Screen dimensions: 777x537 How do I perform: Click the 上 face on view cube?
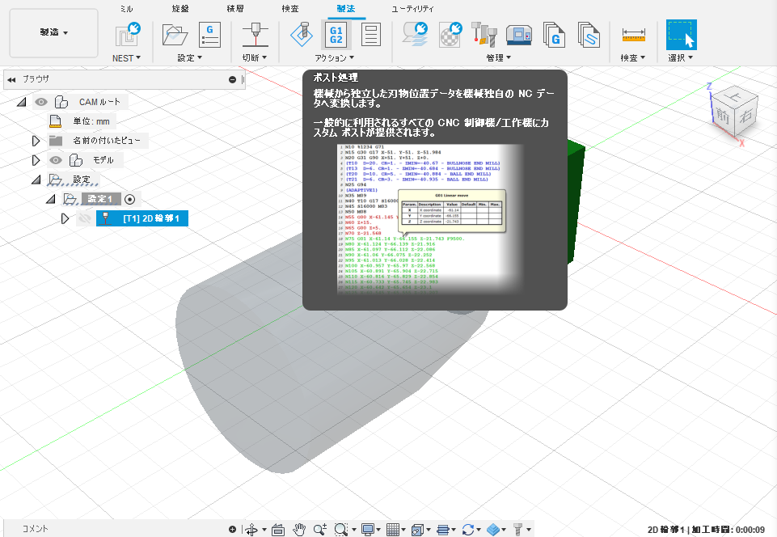[x=734, y=95]
